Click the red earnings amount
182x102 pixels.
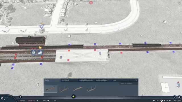pyautogui.click(x=31, y=101)
